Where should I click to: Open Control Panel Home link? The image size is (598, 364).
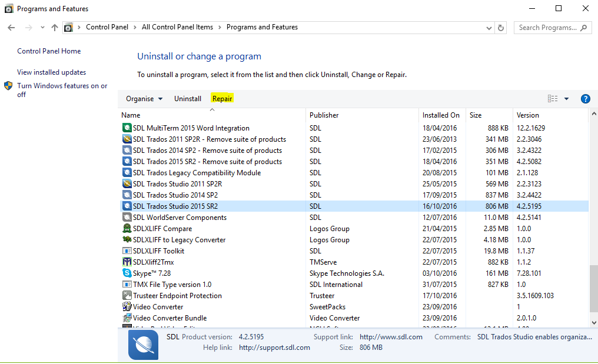[49, 51]
